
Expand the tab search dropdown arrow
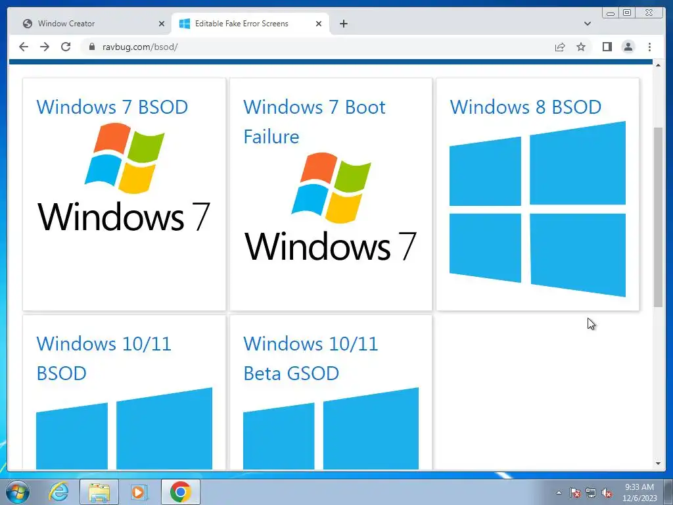click(x=587, y=24)
